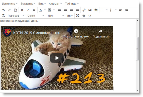Screen dimensions: 143x97
Task: Clear formatting with the Tx icon
Action: [4, 16]
